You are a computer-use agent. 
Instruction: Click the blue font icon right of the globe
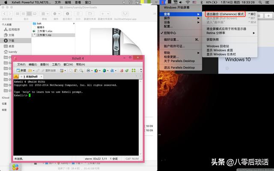(112, 71)
